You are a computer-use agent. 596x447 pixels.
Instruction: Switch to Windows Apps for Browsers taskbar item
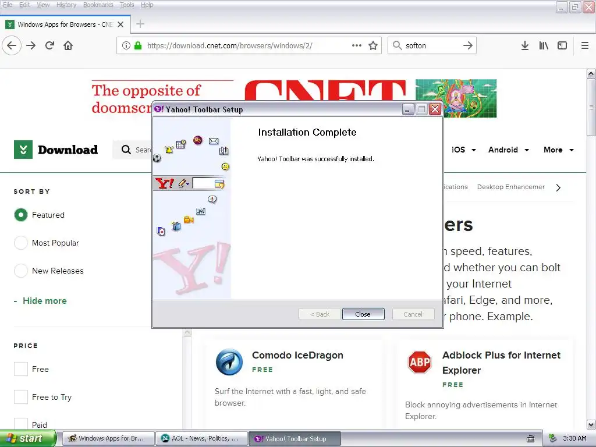[x=108, y=439]
